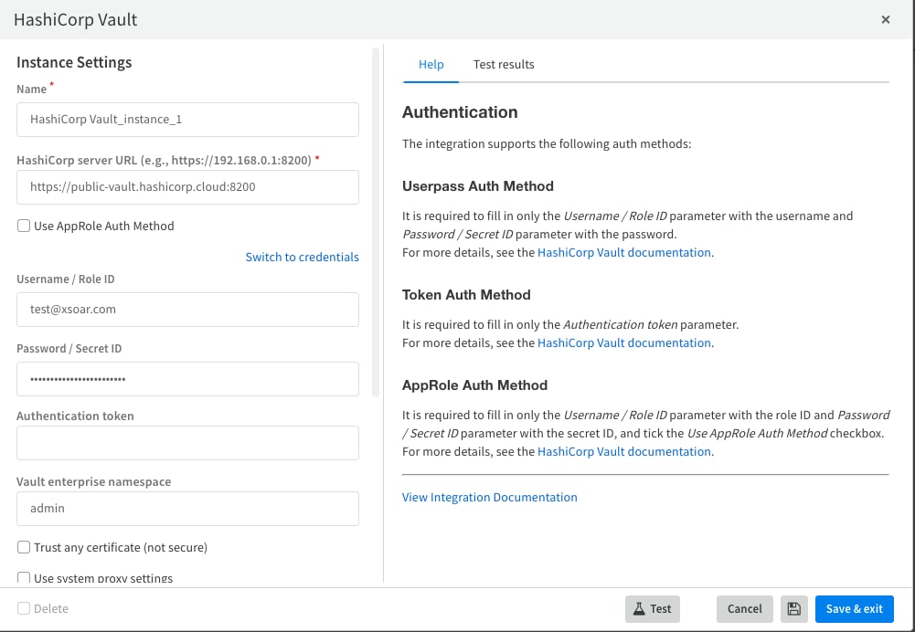
Task: Click Save & exit
Action: [855, 608]
